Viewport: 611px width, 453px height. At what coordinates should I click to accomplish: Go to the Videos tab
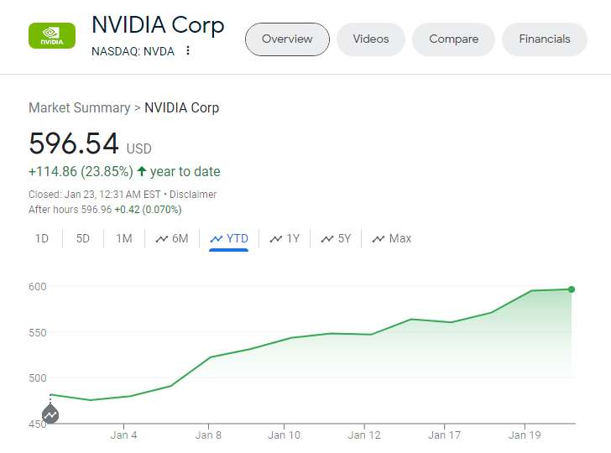tap(371, 39)
